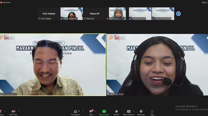
Task: Select Fikom UP participant tile
Action: coord(94,14)
